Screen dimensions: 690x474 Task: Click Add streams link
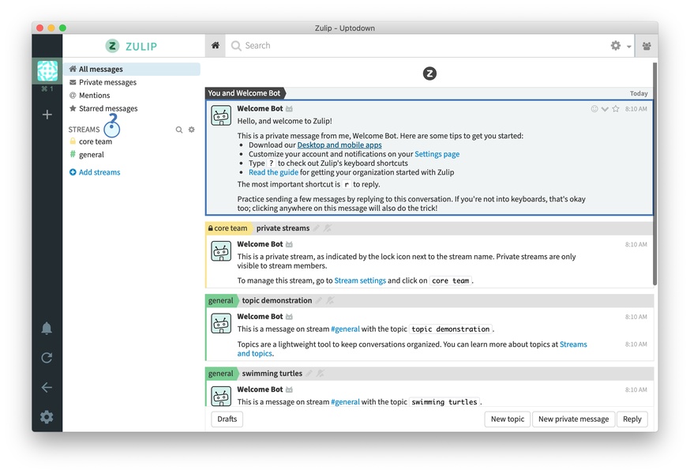coord(95,172)
